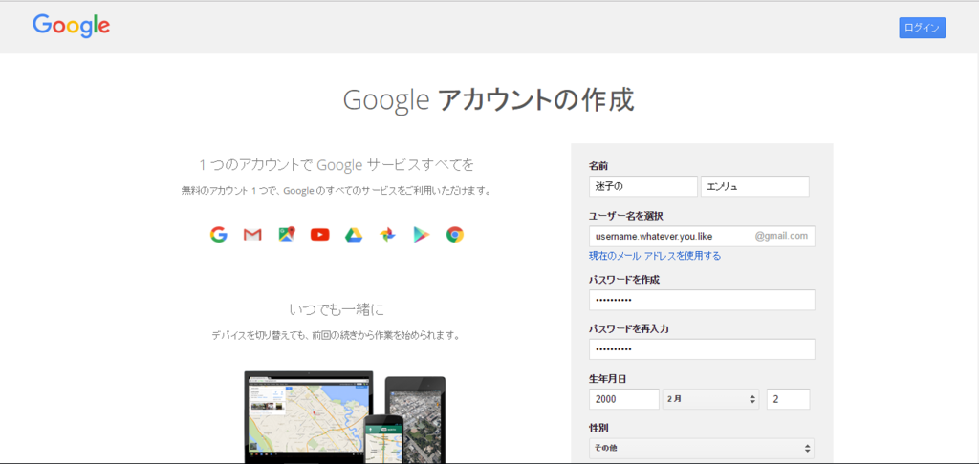Image resolution: width=979 pixels, height=464 pixels.
Task: Open the birth month dropdown showing 2月
Action: click(x=710, y=399)
